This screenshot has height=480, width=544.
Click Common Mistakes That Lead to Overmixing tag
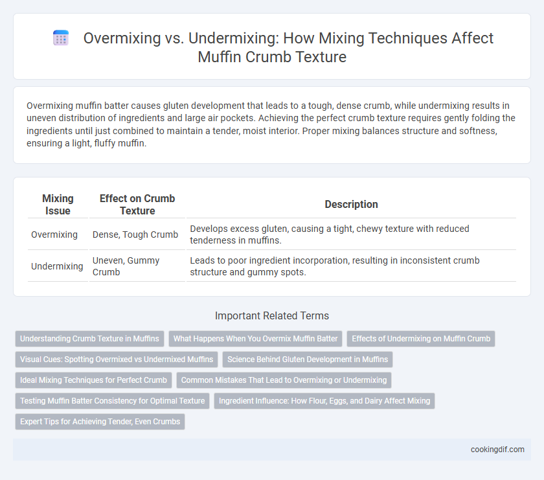tap(284, 380)
